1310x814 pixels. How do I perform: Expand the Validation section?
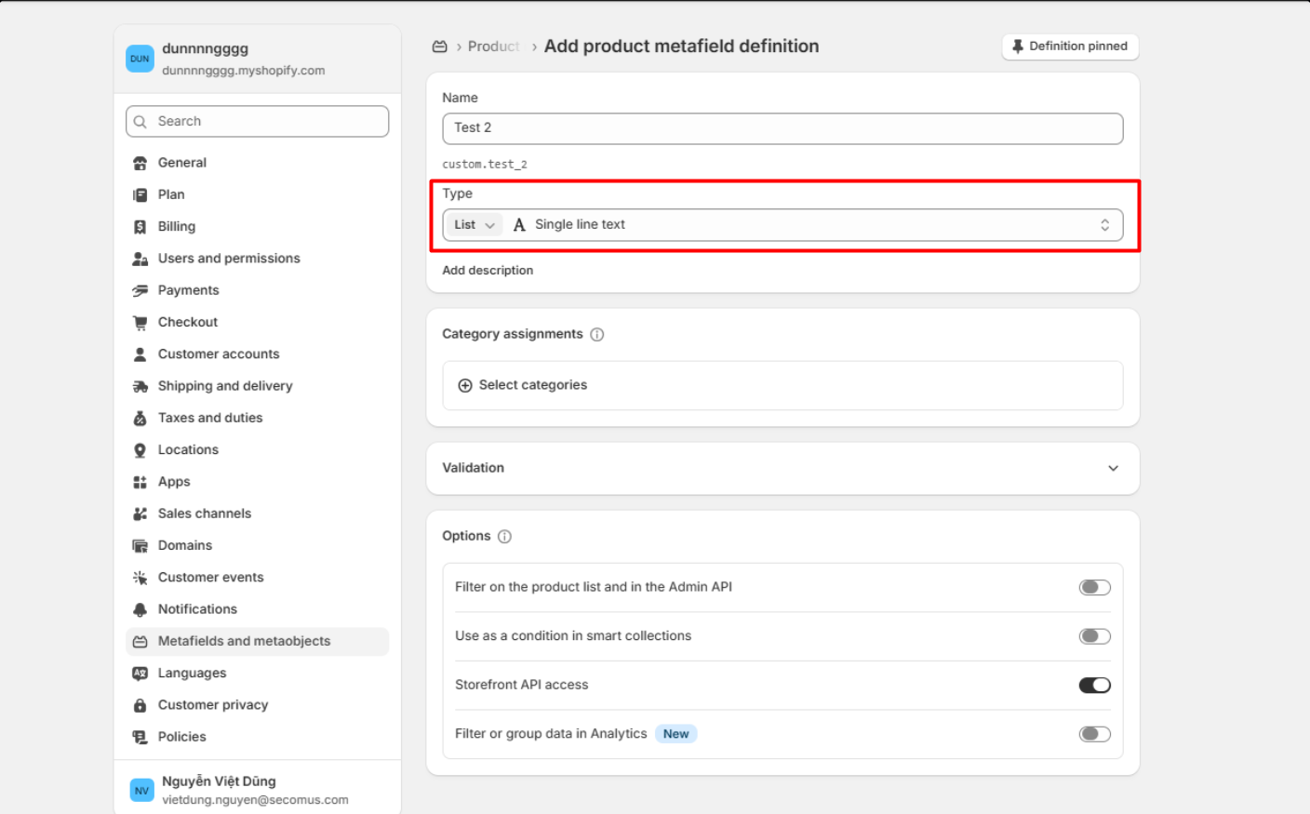[1113, 468]
